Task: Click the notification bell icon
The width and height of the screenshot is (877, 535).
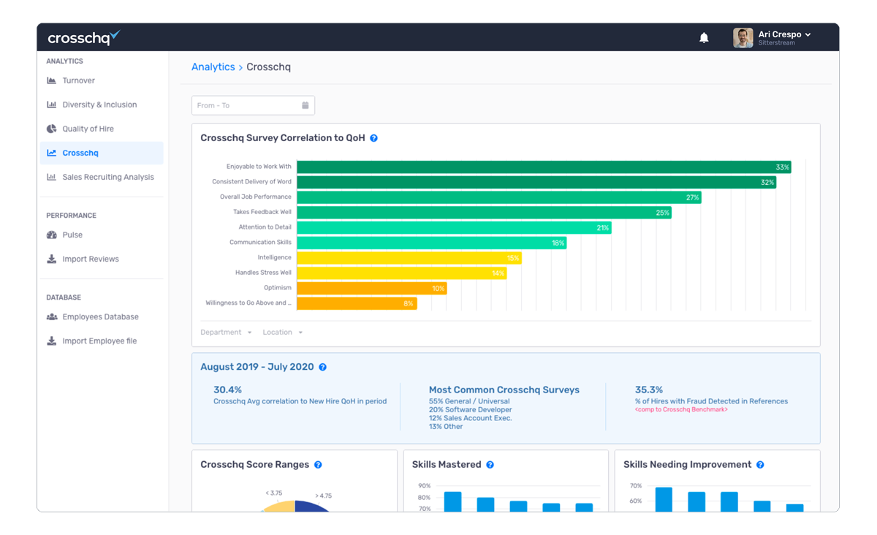Action: tap(704, 38)
